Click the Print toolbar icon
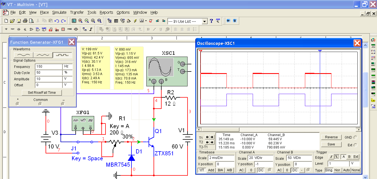Image resolution: width=377 pixels, height=179 pixels. [x=25, y=21]
